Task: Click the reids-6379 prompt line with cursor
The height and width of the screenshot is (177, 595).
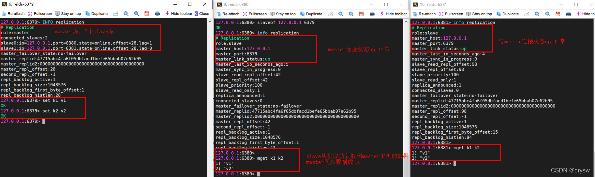Action: (23, 121)
